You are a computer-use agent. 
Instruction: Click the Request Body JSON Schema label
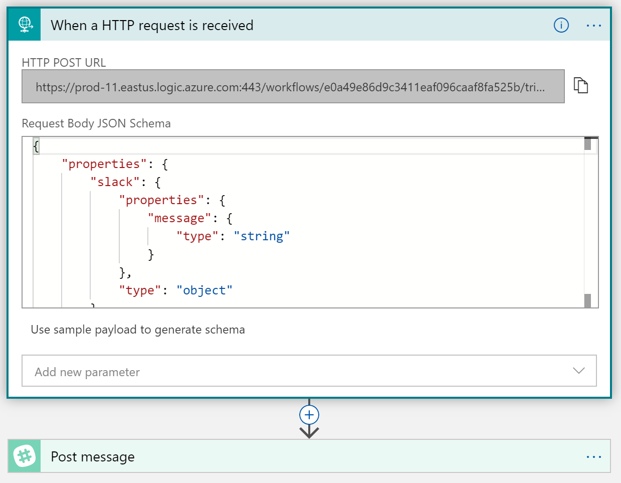point(96,123)
